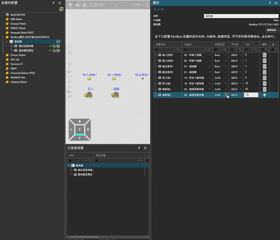Select the 读取 robot component in viewport

tap(115, 95)
